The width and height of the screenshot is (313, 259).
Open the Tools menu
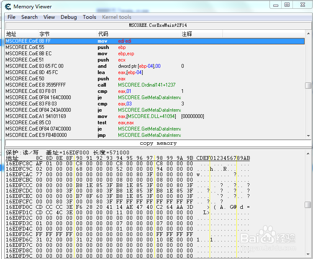pyautogui.click(x=90, y=17)
